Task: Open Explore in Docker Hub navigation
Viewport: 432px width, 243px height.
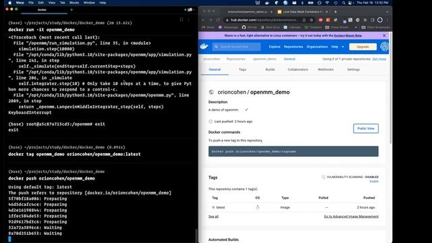Action: [275, 47]
